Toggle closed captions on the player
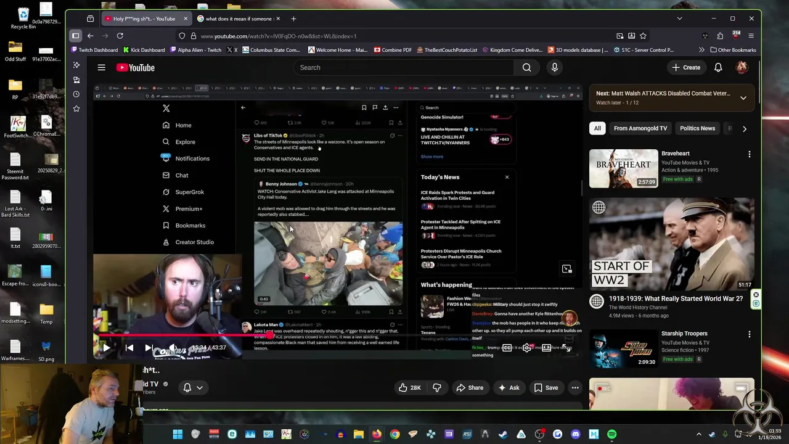The width and height of the screenshot is (789, 444). [507, 348]
